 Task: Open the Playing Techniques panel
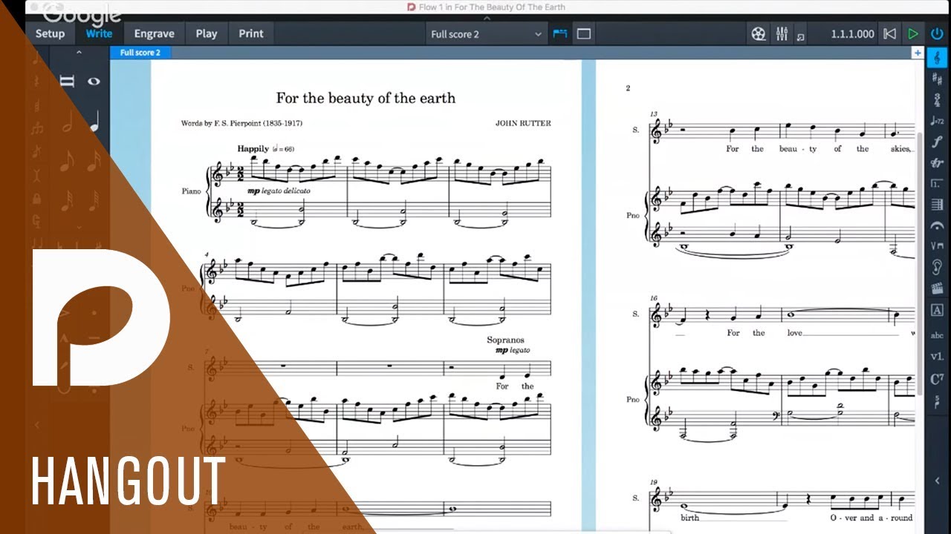tap(937, 246)
